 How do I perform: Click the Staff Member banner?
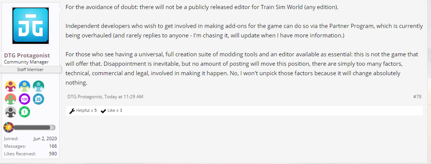(30, 70)
